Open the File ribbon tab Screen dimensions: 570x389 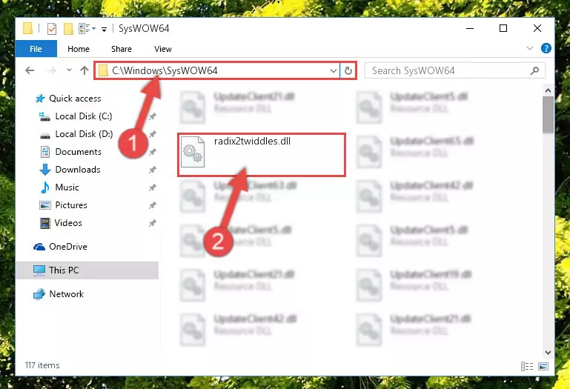coord(36,49)
